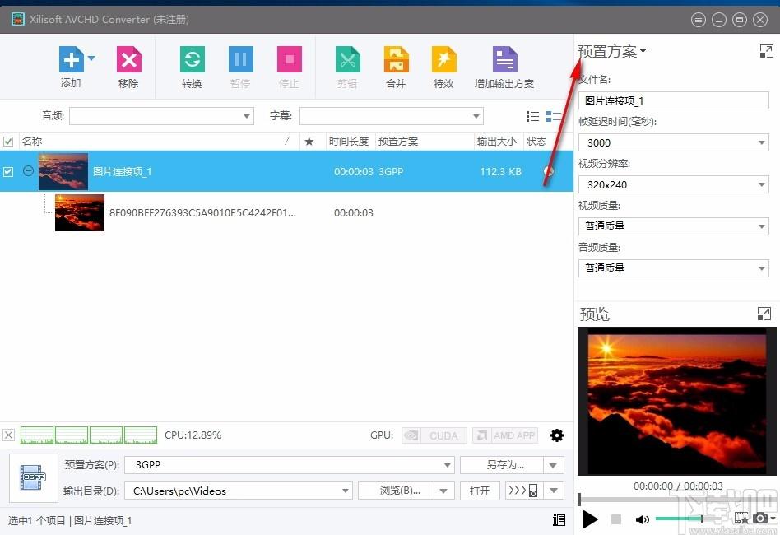Toggle CUDA GPU acceleration button

[434, 435]
